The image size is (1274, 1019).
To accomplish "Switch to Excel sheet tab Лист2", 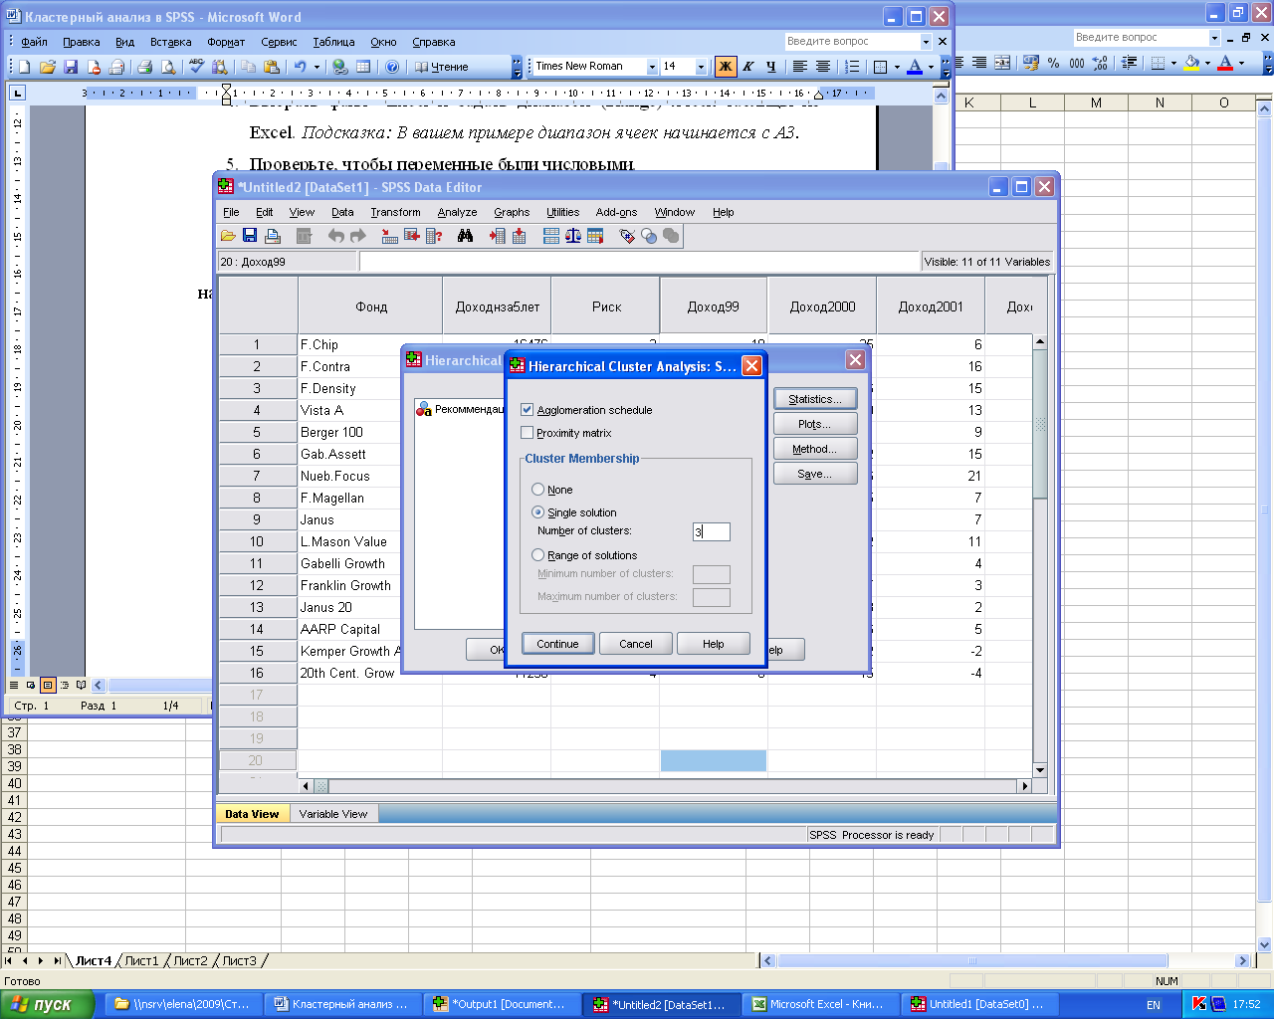I will pyautogui.click(x=190, y=960).
